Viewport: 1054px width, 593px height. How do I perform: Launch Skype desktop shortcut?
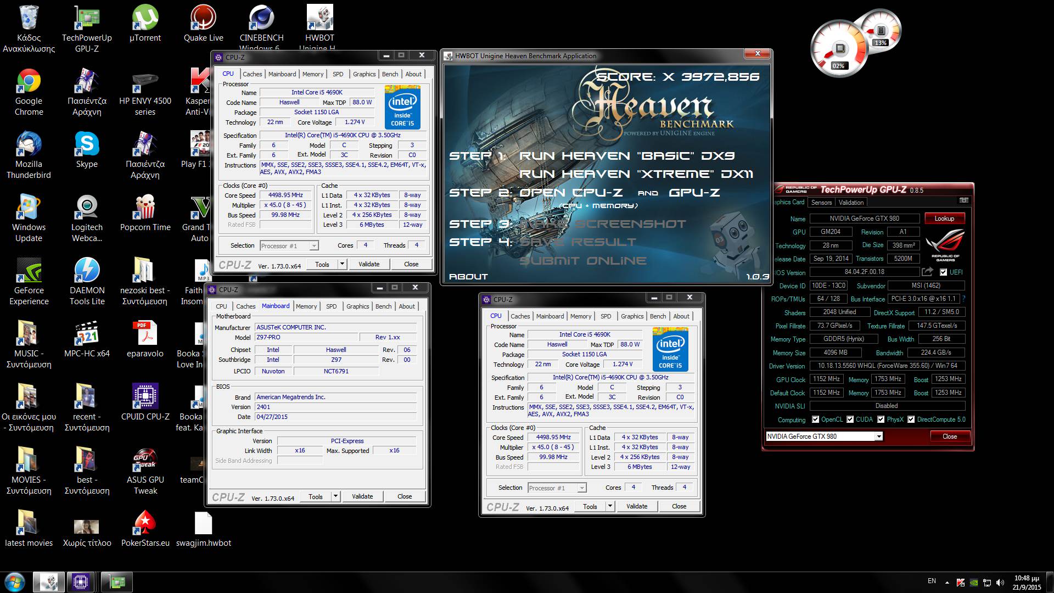tap(87, 149)
